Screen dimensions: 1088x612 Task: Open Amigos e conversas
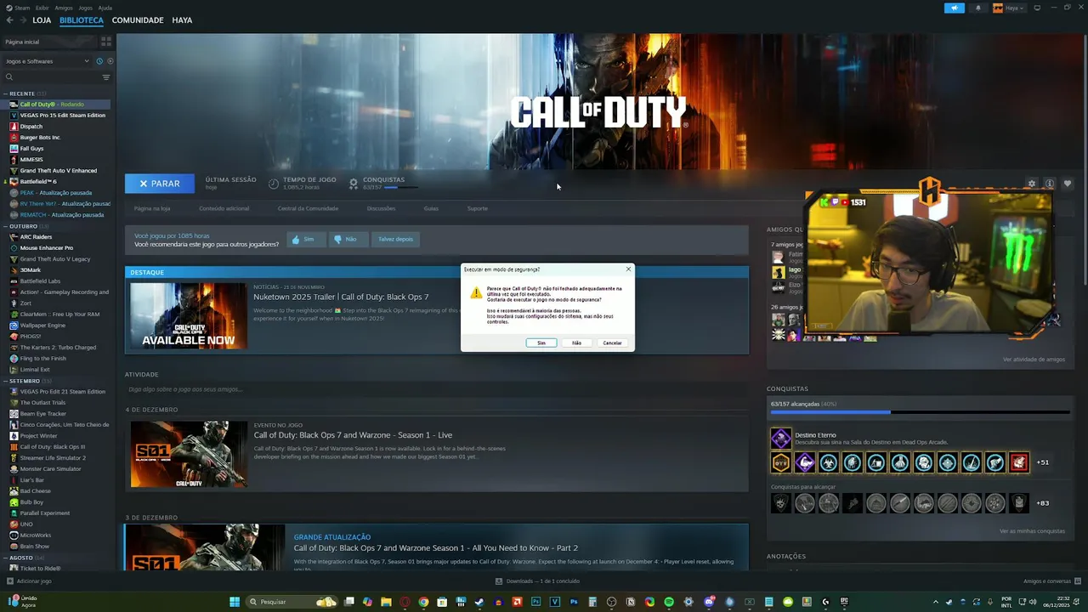click(1051, 581)
